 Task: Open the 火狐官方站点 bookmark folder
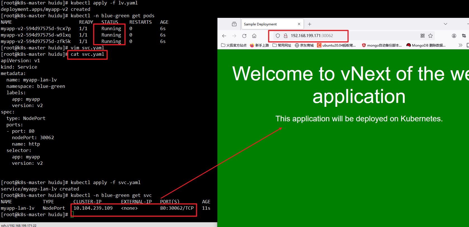(234, 45)
